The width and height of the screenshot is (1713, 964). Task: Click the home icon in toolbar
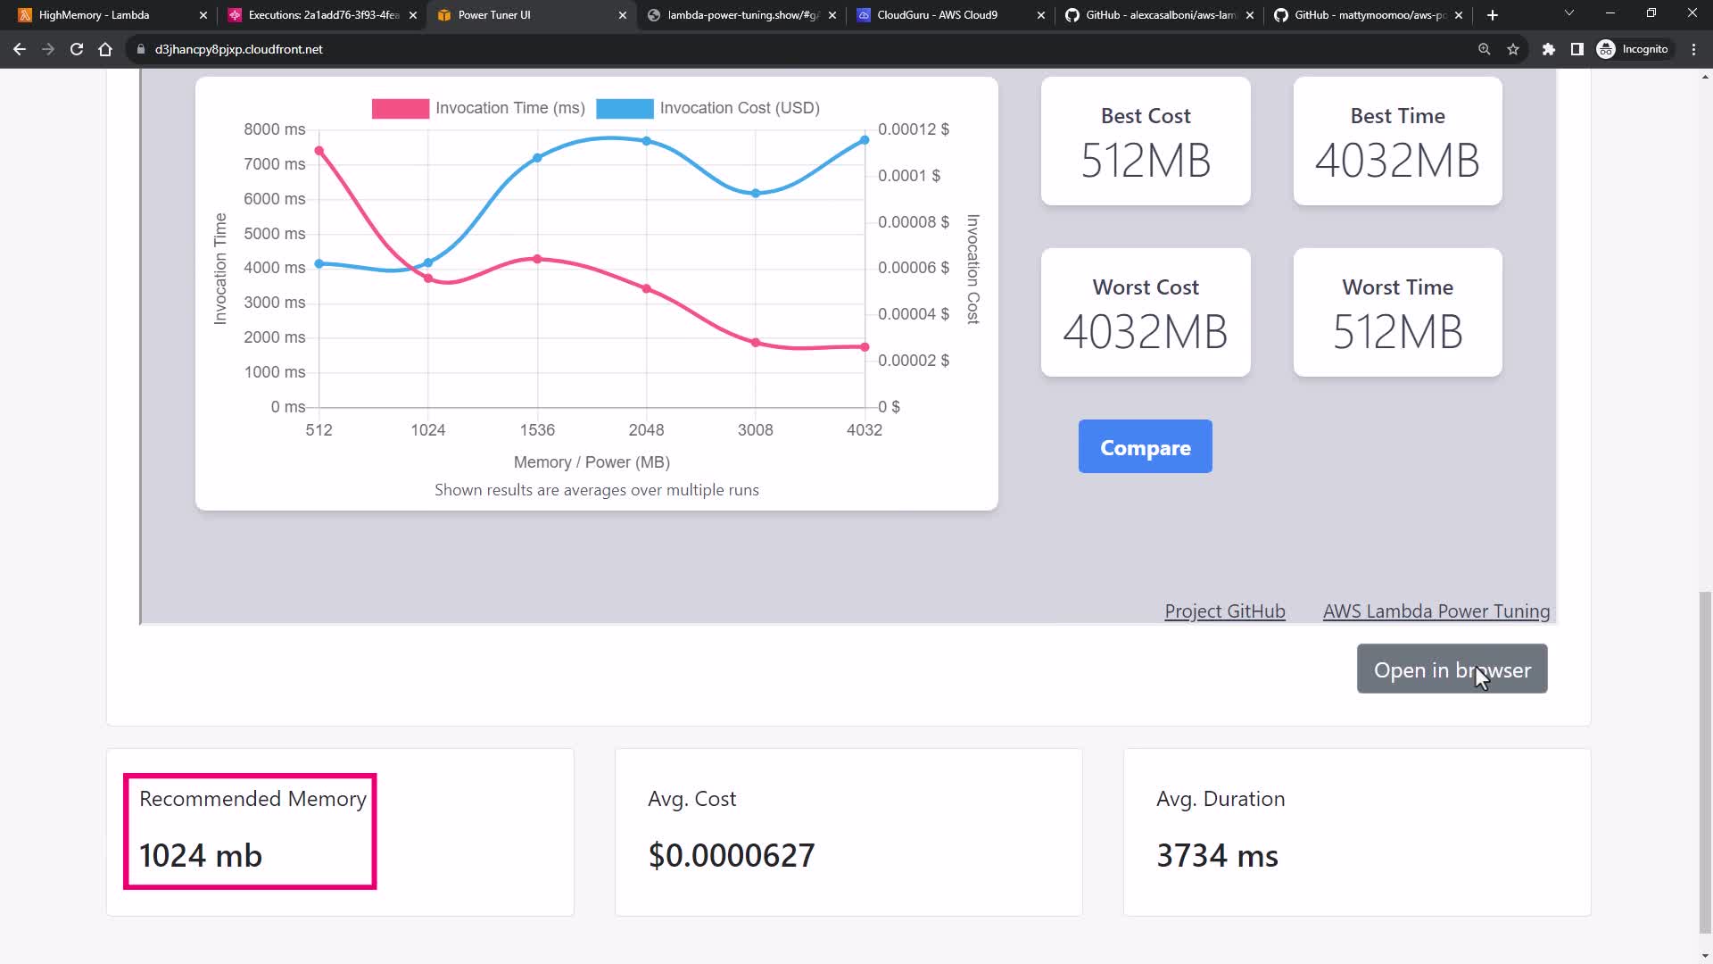[105, 49]
